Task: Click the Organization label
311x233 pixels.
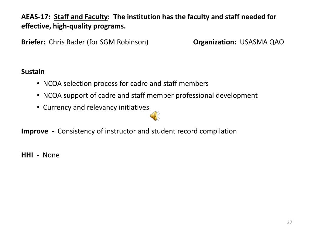Action: click(x=215, y=42)
